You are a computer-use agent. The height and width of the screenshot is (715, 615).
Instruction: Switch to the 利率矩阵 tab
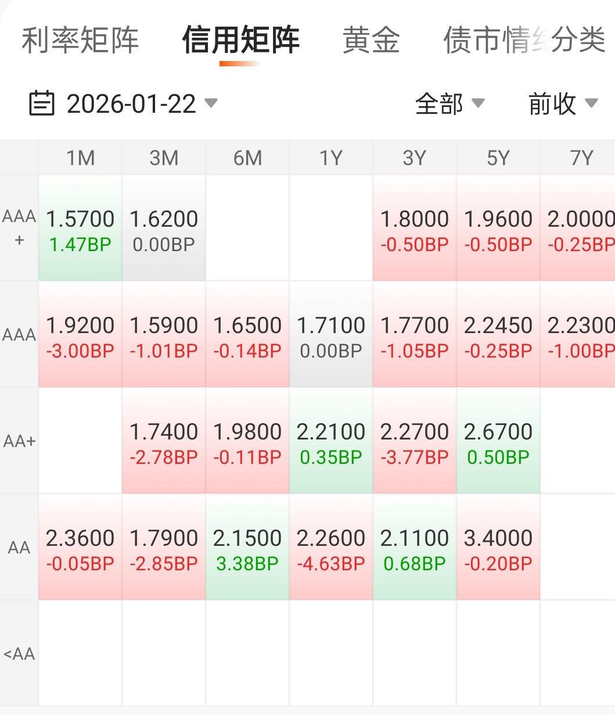80,40
